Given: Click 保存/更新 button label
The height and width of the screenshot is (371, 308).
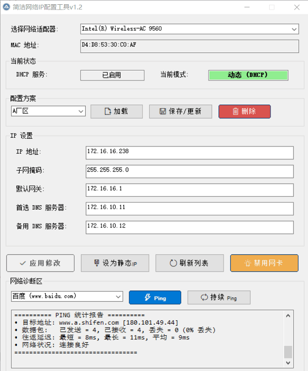Looking at the screenshot, I should [x=185, y=111].
